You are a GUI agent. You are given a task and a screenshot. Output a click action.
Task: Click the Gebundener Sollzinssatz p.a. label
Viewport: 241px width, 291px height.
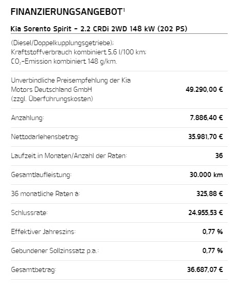[x=55, y=251]
